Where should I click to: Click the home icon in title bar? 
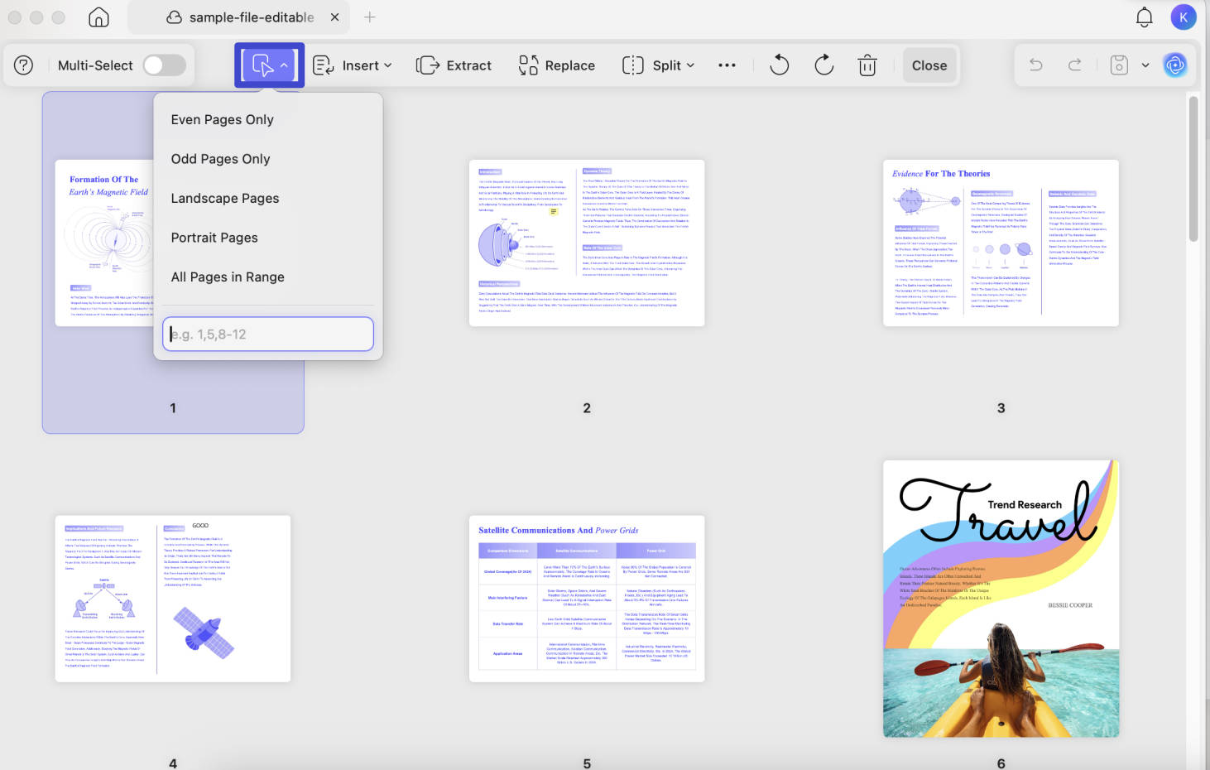[98, 17]
